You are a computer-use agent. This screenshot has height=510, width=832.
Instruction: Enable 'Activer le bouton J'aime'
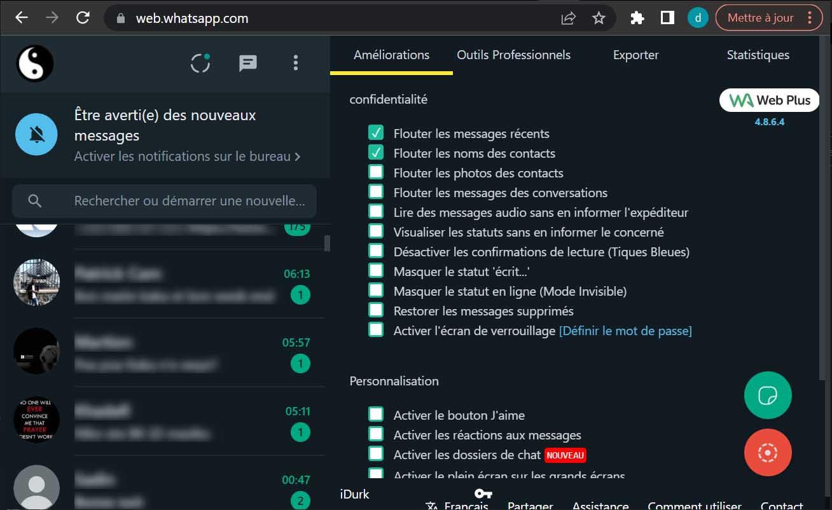(376, 414)
